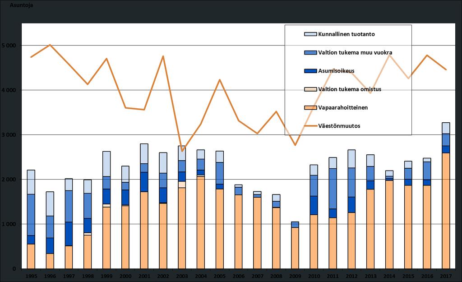Select the orange bar segment for 1996
Screen dimensions: 462x282
50,261
